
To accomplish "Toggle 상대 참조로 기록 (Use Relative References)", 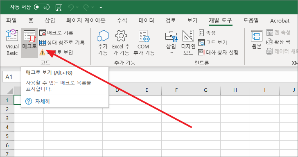I will pos(62,43).
